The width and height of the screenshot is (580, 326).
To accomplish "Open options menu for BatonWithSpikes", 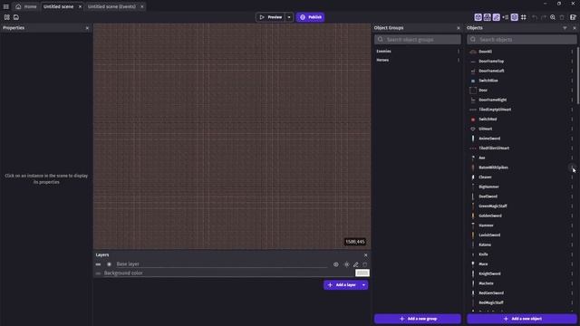I will [572, 168].
